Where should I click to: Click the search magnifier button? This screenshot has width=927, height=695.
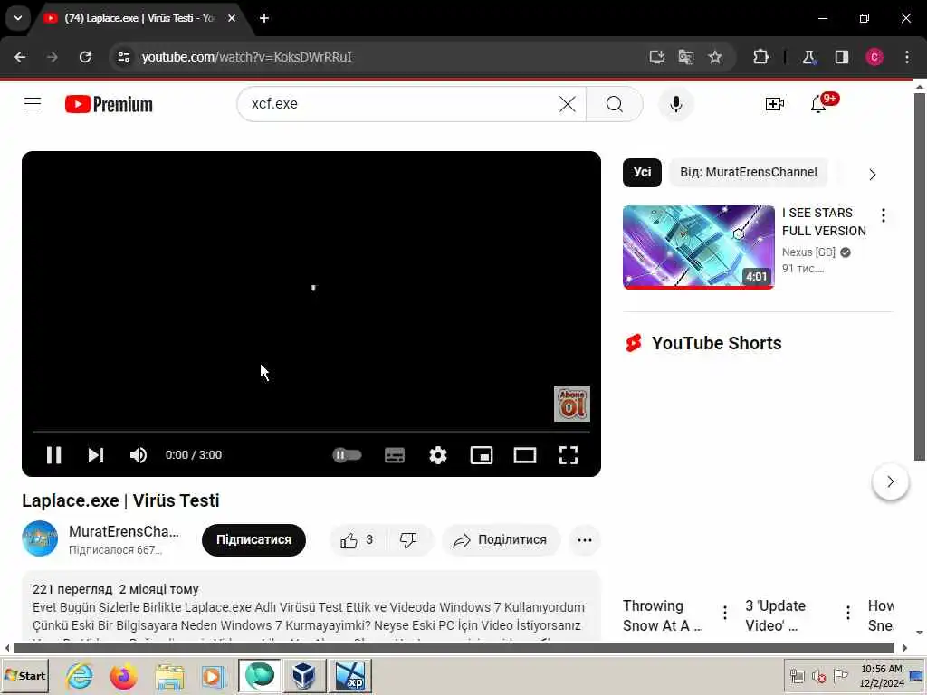coord(615,104)
